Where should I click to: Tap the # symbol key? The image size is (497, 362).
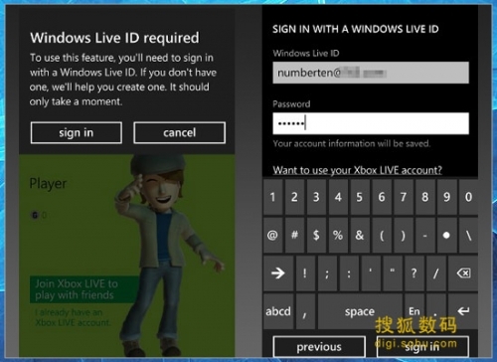(294, 235)
